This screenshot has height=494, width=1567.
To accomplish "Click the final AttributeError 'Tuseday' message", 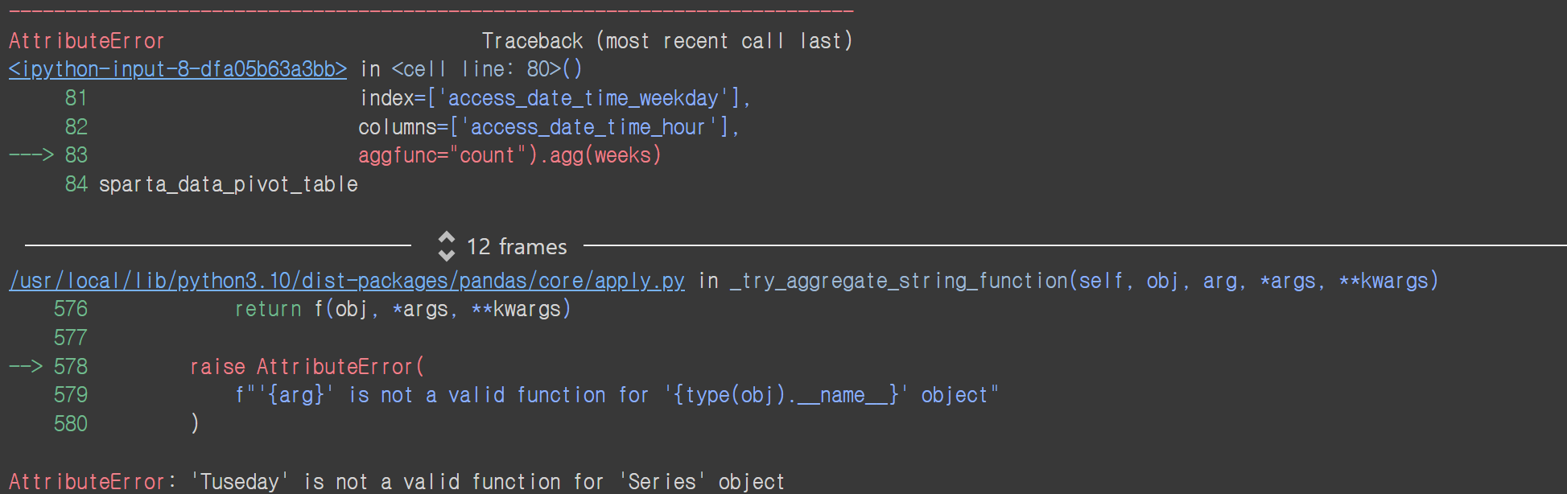I will (397, 482).
